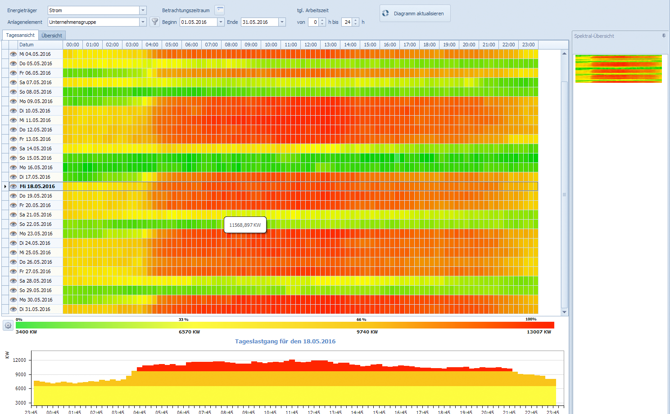Click the scroll down arrow of table
The height and width of the screenshot is (414, 670).
564,312
